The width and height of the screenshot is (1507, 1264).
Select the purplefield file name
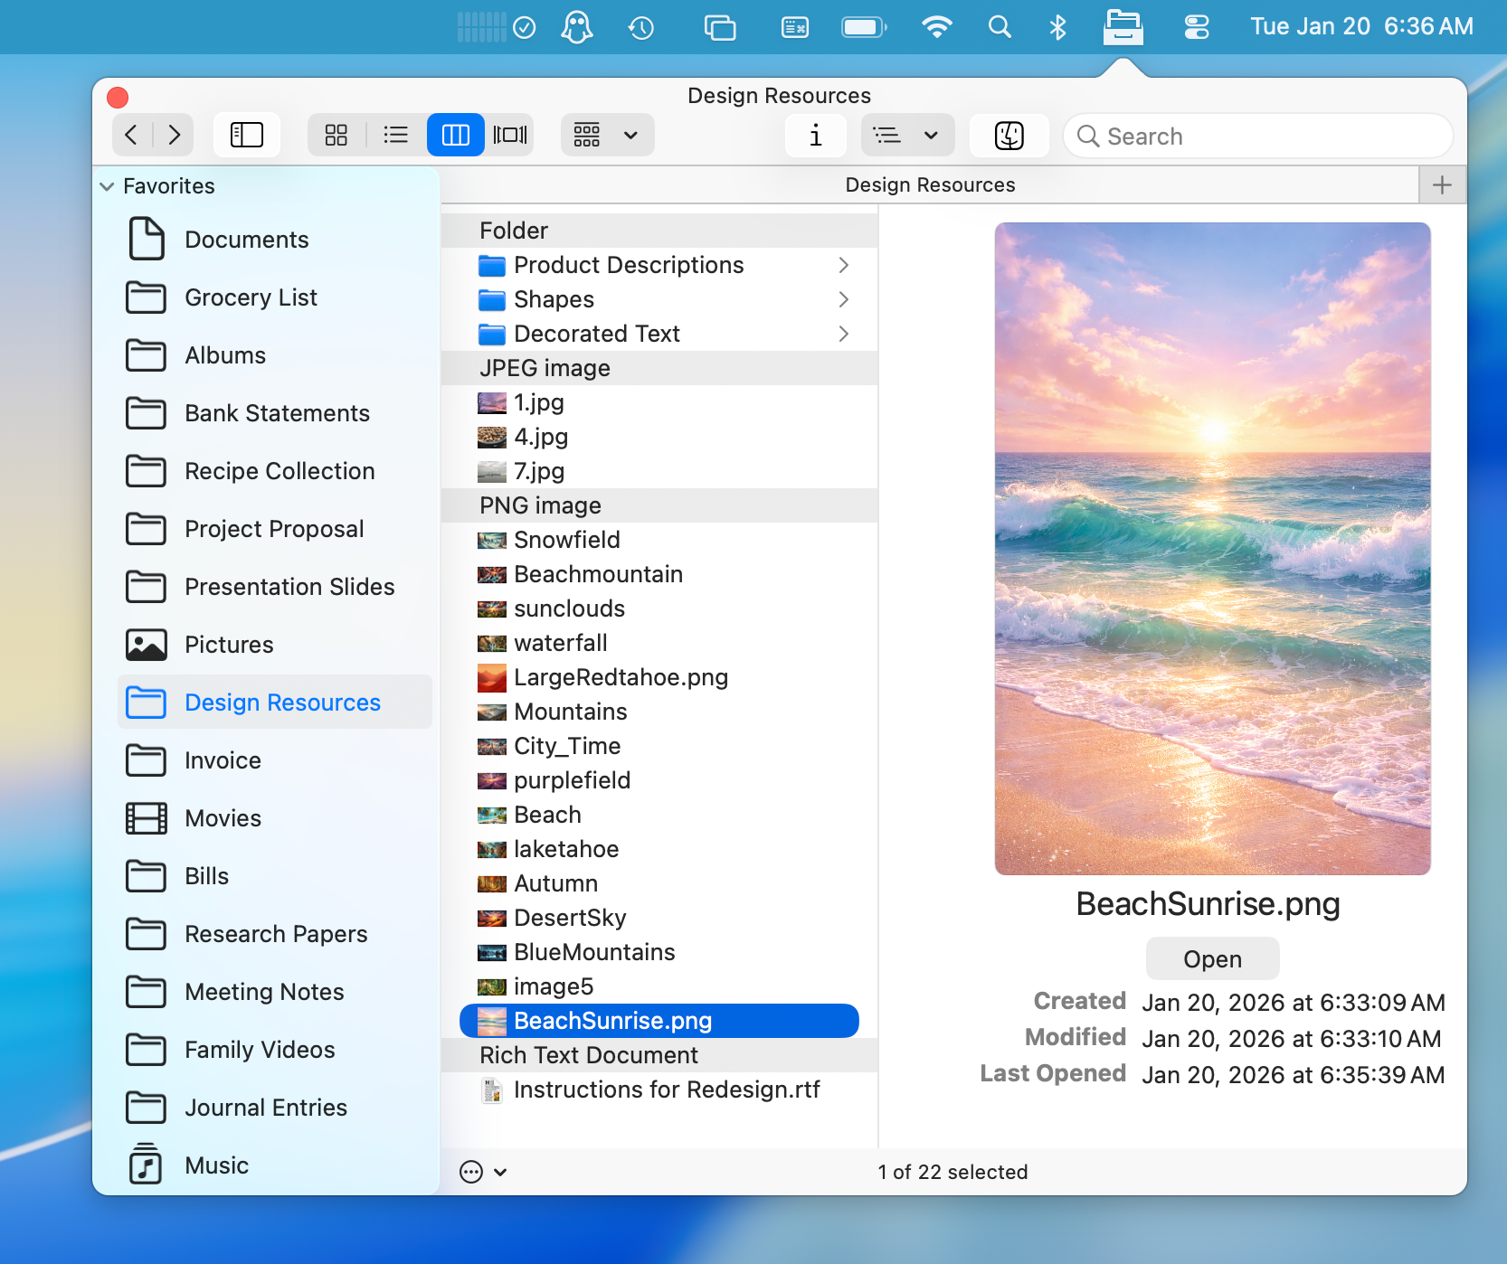tap(573, 780)
